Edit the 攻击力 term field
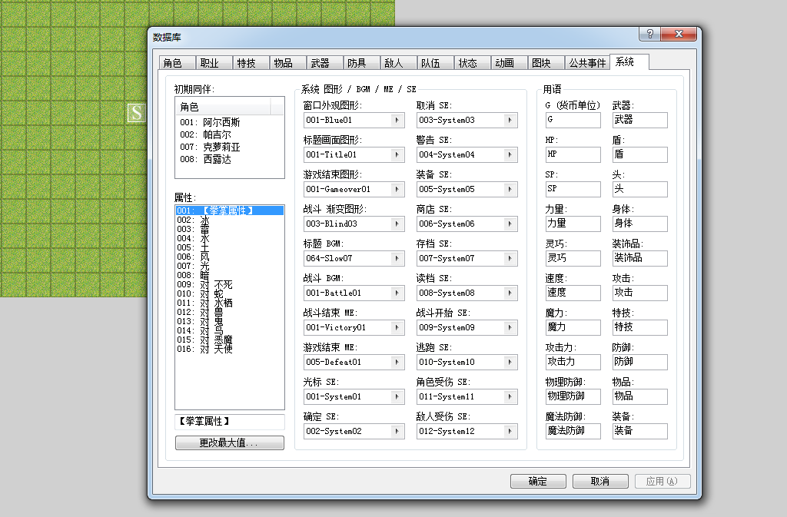787x517 pixels. (x=573, y=362)
